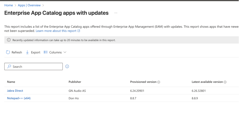Screen dimensions: 239x113
Task: Navigate to Apps | Overview breadcrumb
Action: point(30,5)
